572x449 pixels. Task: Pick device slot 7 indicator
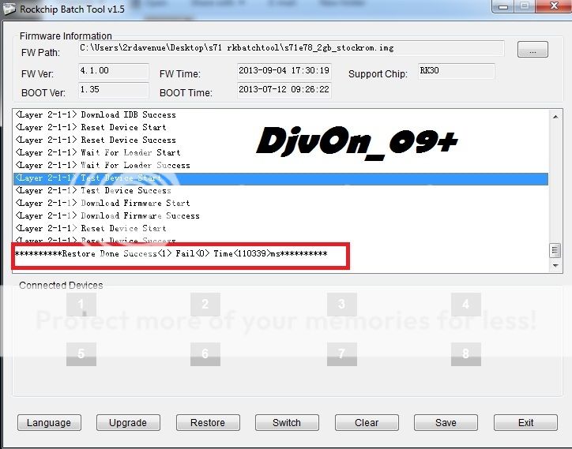pyautogui.click(x=341, y=354)
